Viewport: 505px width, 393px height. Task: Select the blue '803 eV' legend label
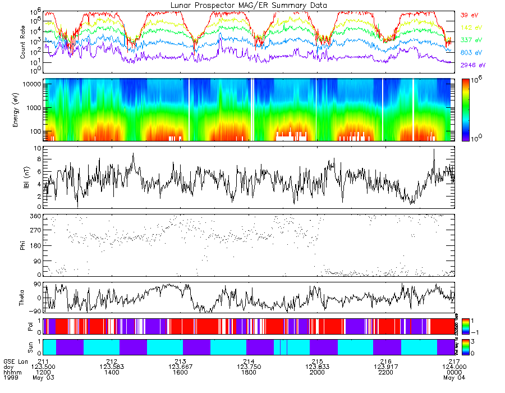[x=471, y=53]
